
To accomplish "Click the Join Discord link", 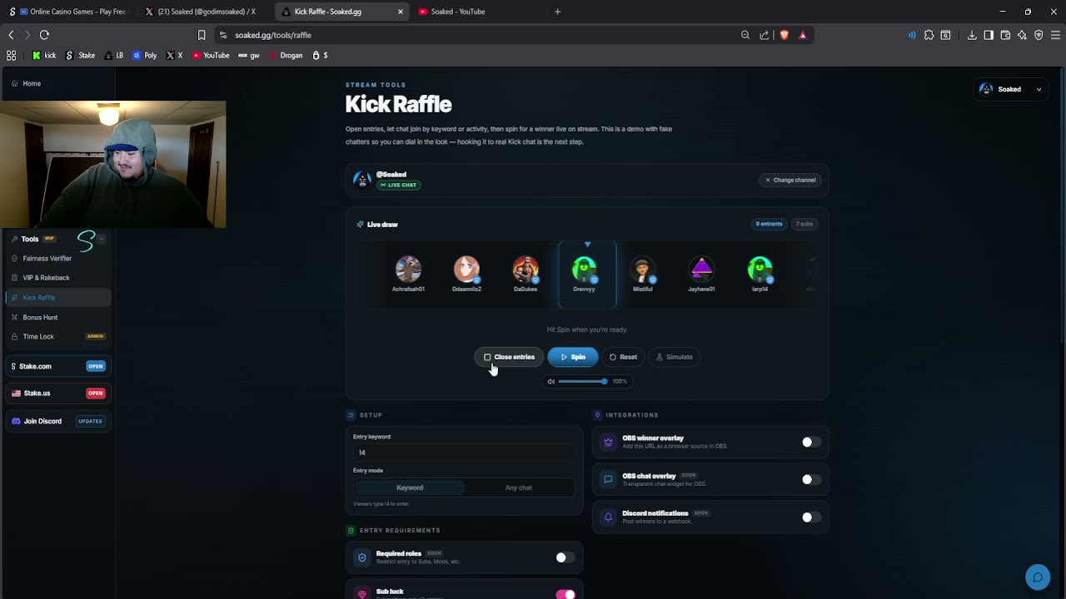I will tap(58, 421).
